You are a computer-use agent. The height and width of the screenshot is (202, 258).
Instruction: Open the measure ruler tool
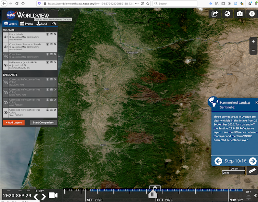pos(252,170)
